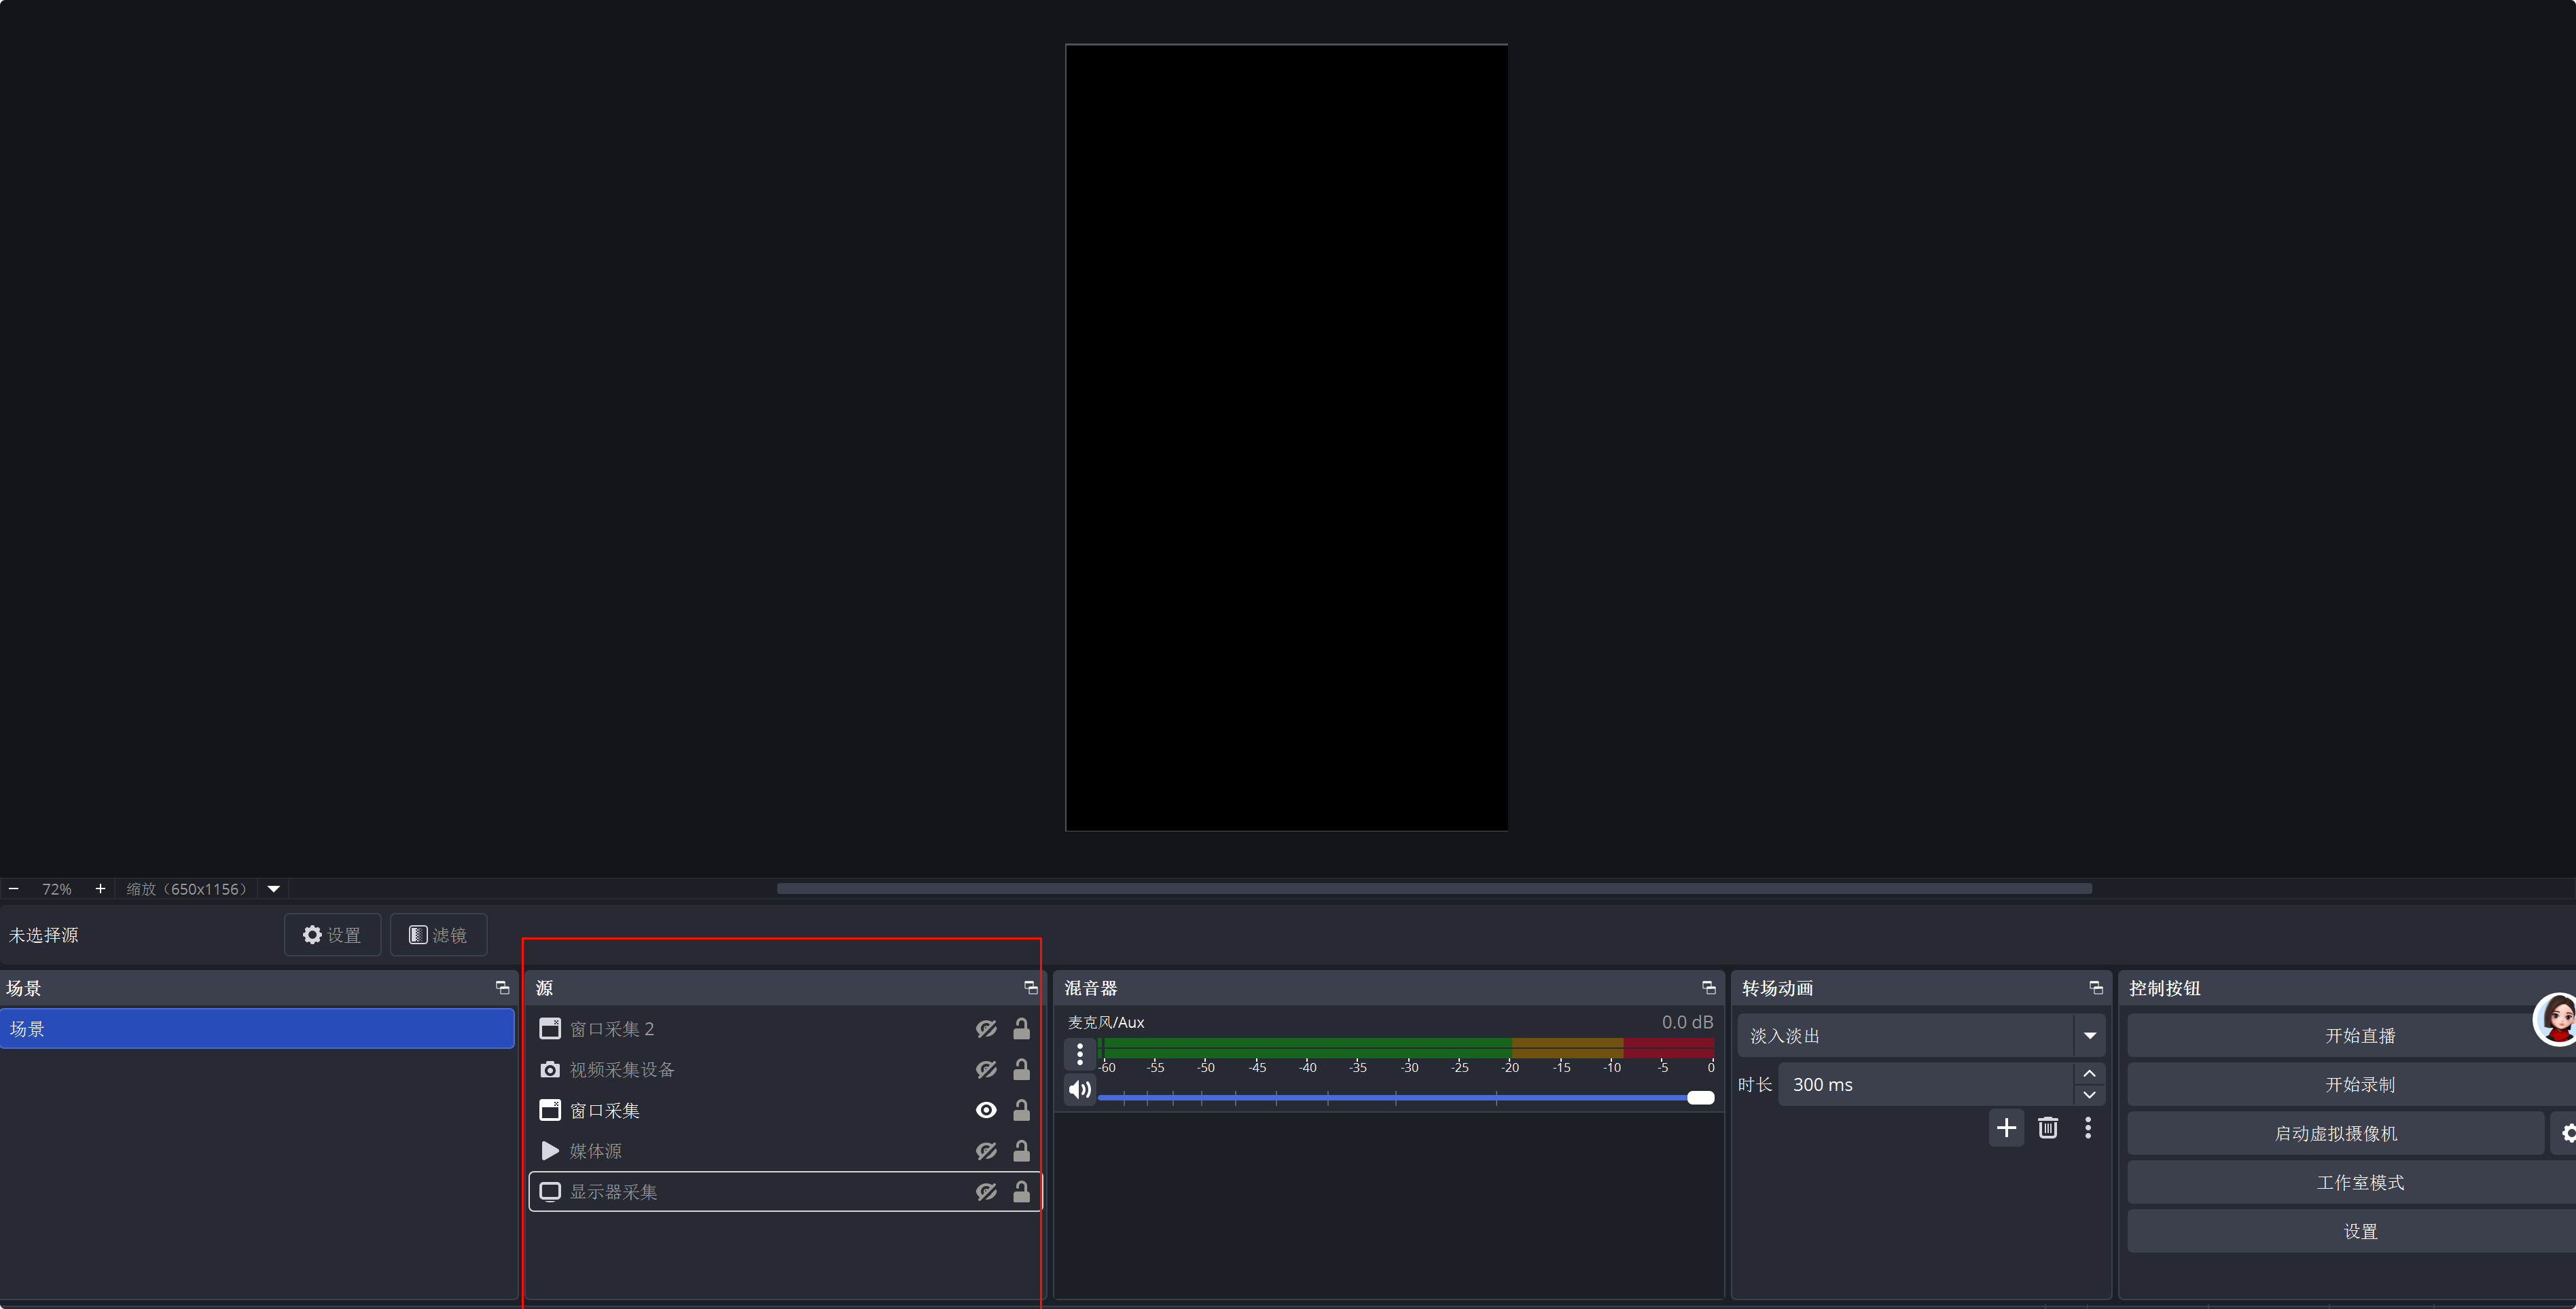Delete transition using trash icon
The image size is (2576, 1309).
[2047, 1128]
